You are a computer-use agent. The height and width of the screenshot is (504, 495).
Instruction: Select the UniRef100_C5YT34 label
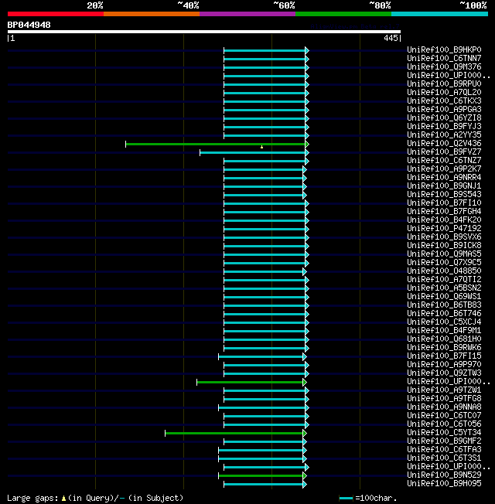(x=444, y=432)
